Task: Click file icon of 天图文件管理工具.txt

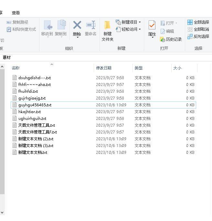Action: click(x=15, y=125)
